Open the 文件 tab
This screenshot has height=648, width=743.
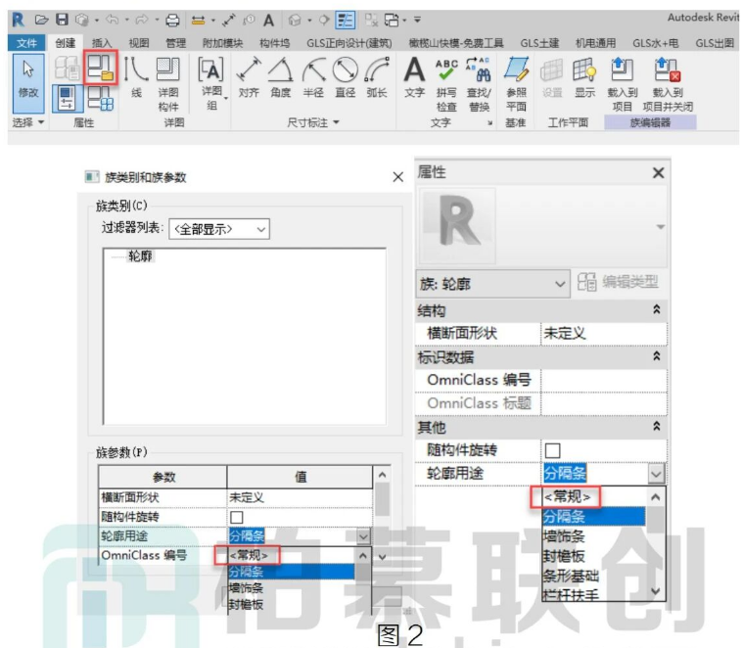tap(26, 43)
